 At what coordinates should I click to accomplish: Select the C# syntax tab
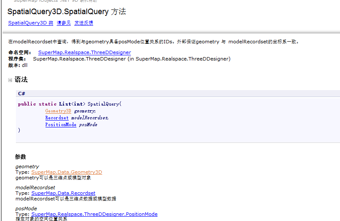tap(21, 94)
